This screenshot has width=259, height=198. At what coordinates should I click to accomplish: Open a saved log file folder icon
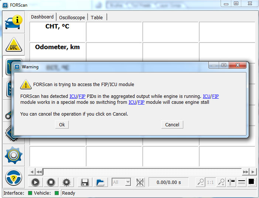pyautogui.click(x=100, y=182)
